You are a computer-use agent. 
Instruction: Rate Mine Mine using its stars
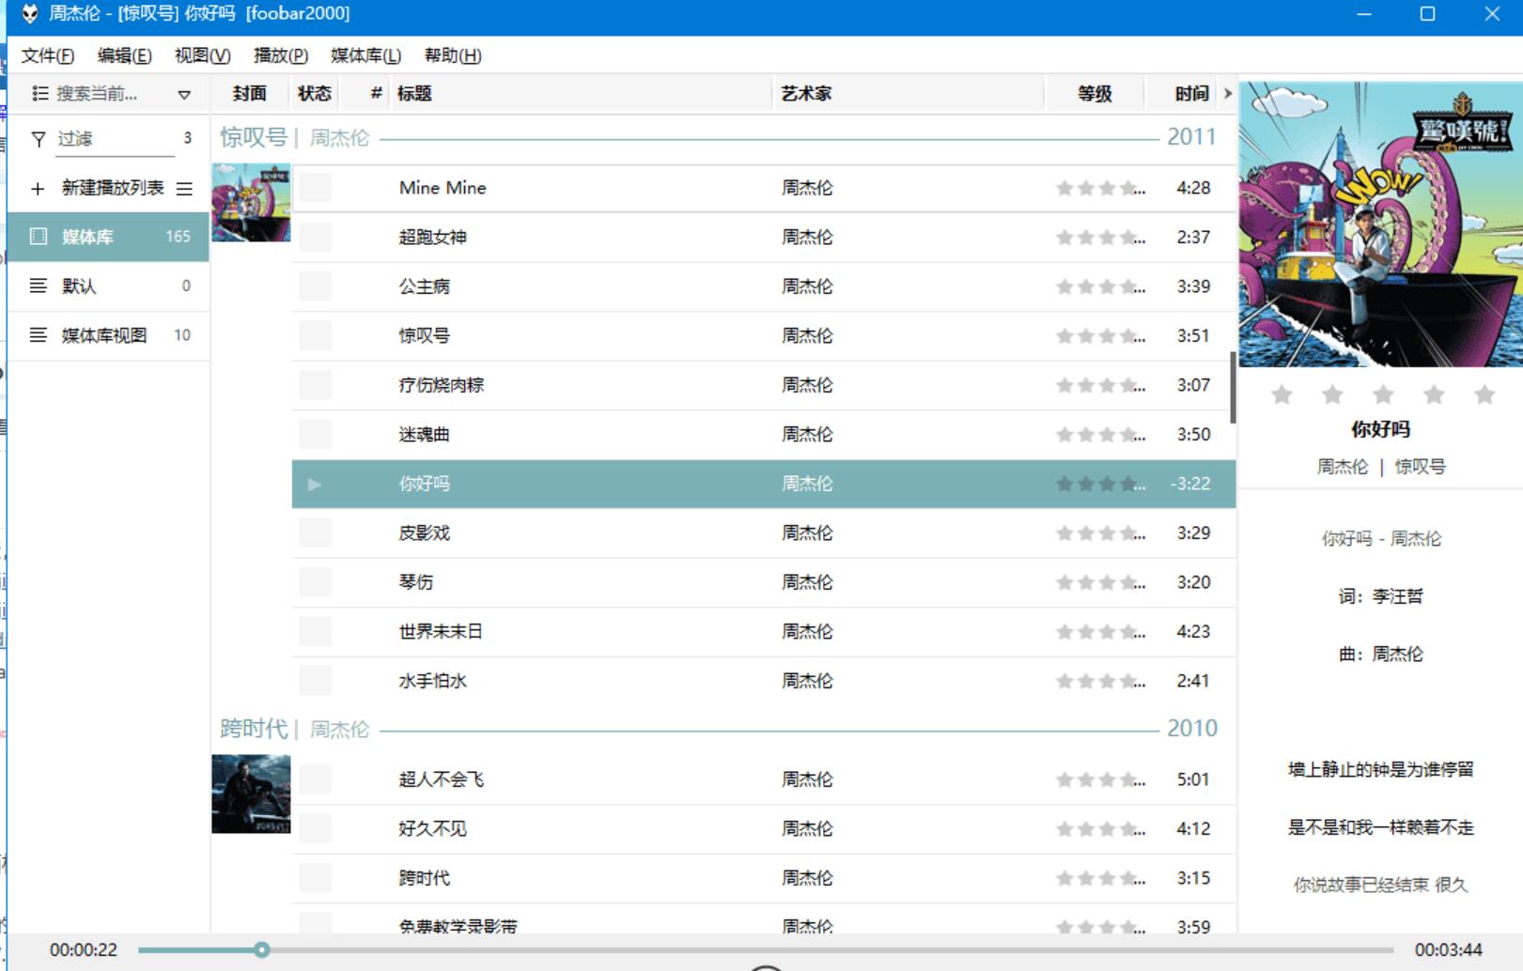(1100, 188)
